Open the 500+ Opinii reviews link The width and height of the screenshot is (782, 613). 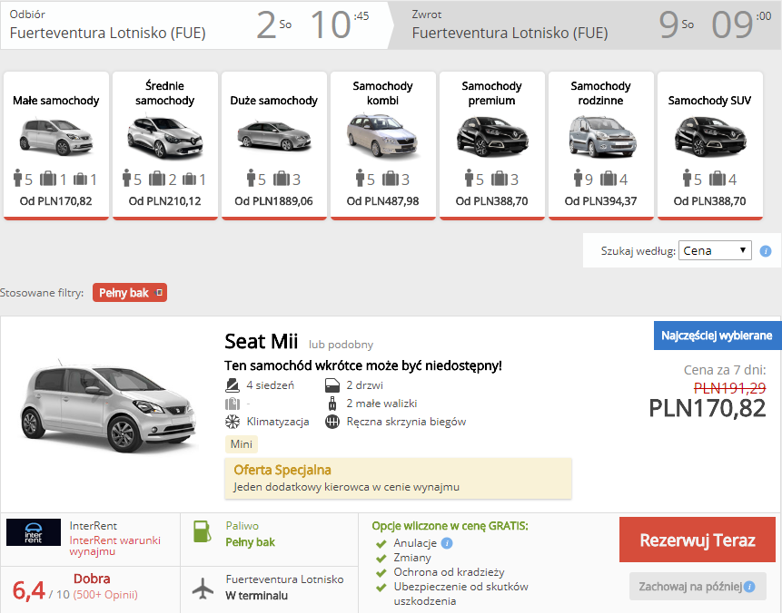(x=105, y=595)
